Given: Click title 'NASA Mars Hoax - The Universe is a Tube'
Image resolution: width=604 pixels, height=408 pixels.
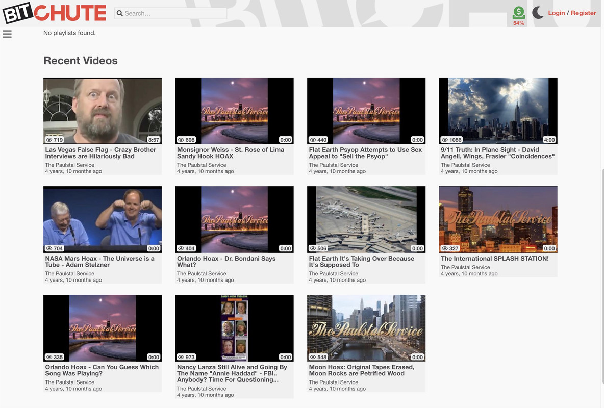Looking at the screenshot, I should tap(100, 262).
